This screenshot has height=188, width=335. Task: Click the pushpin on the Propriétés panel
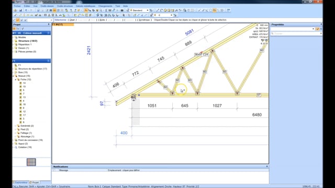321,25
